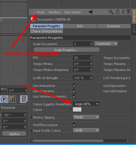This screenshot has width=136, height=145.
Task: Click the Usa Deformatori label
Action: [115, 91]
